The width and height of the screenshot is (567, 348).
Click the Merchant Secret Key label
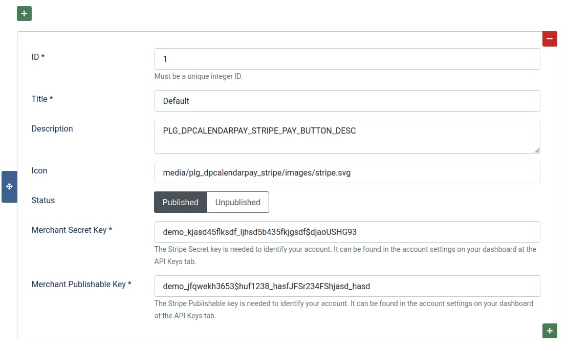(x=71, y=230)
